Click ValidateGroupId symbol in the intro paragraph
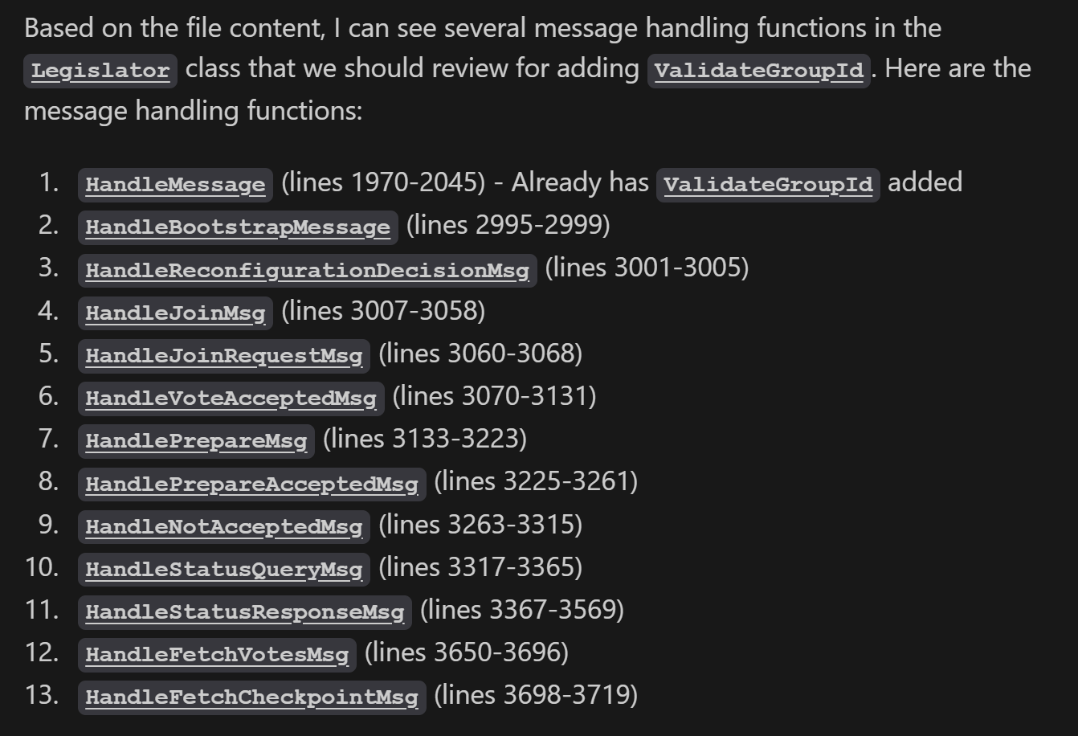The height and width of the screenshot is (736, 1078). 759,71
